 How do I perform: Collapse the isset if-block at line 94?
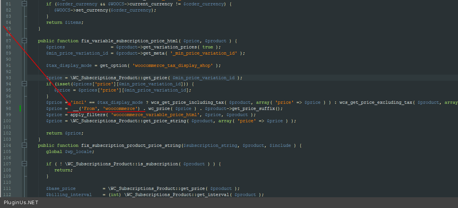coord(25,84)
